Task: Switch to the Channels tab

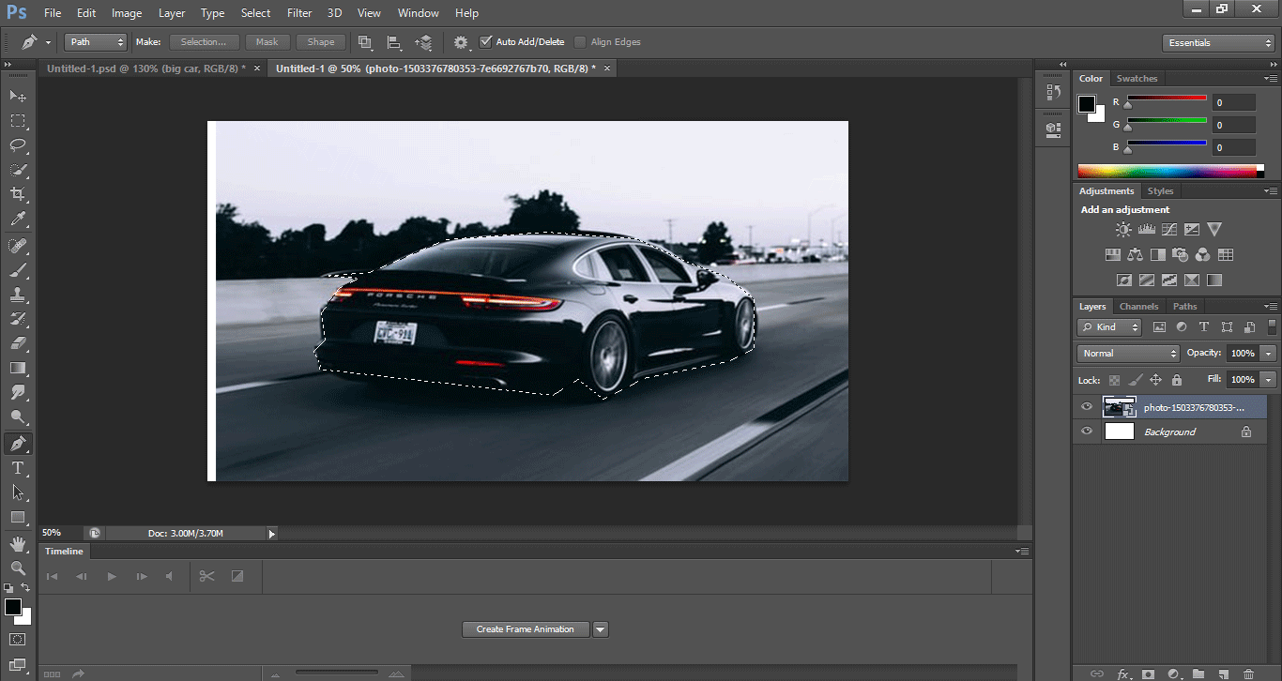Action: click(x=1138, y=307)
